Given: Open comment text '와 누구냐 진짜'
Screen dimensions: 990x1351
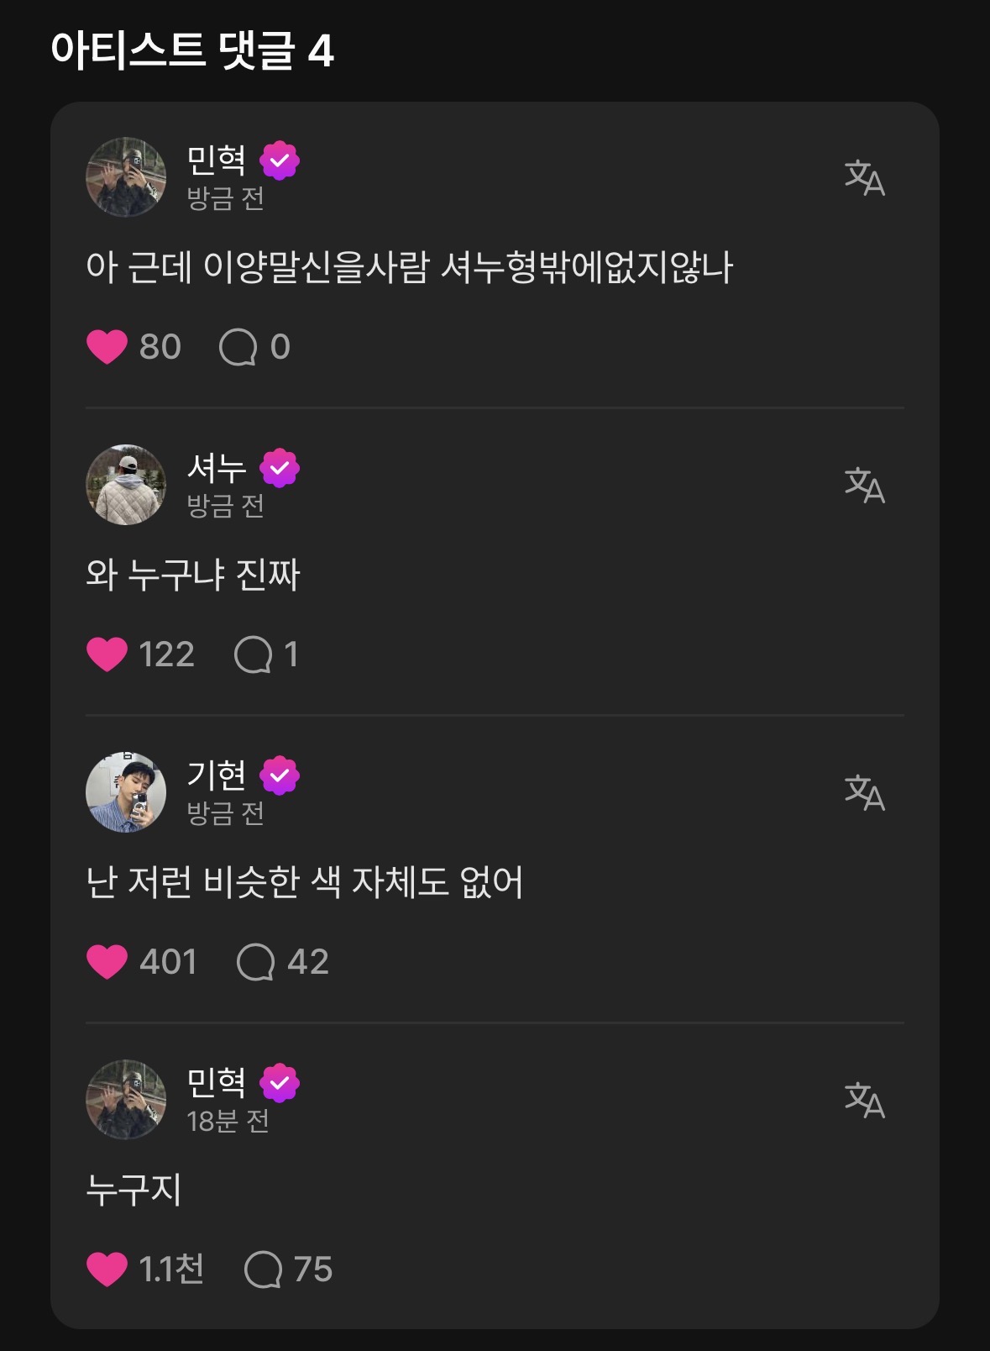Looking at the screenshot, I should [193, 575].
